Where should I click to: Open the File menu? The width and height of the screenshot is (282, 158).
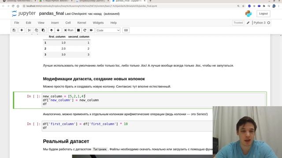pos(17,23)
